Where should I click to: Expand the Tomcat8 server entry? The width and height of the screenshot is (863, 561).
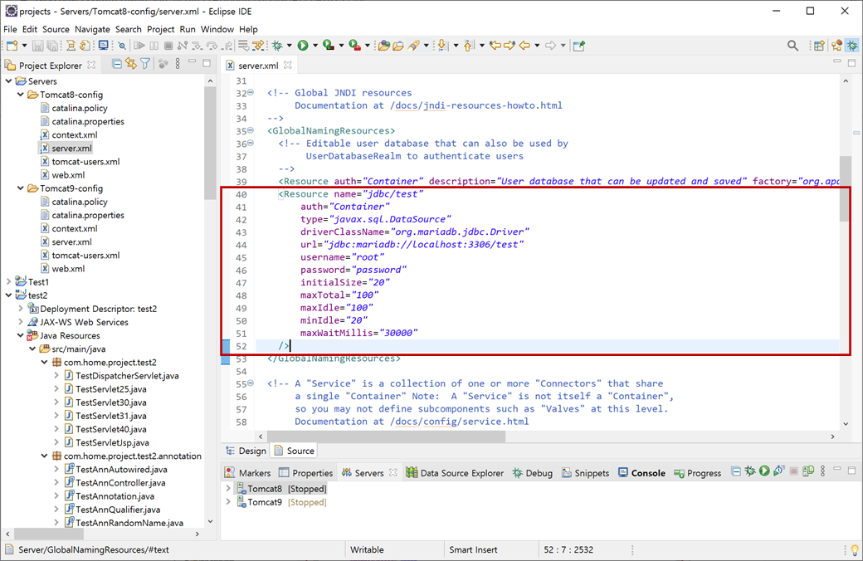pyautogui.click(x=228, y=488)
